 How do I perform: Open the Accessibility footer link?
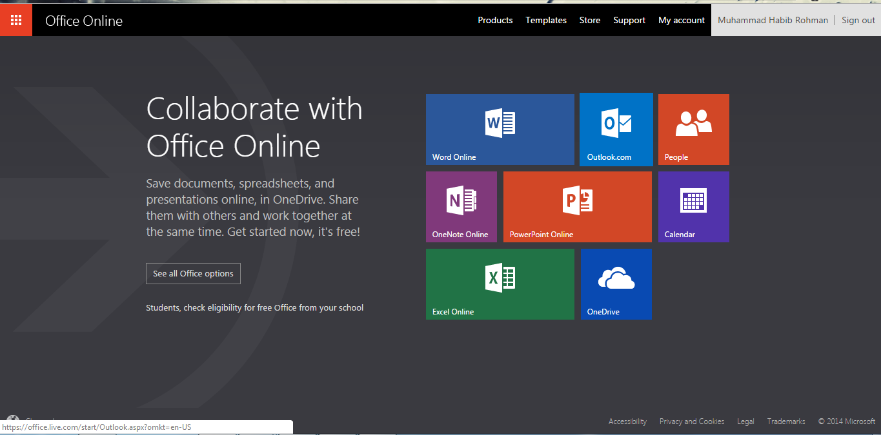pos(627,421)
